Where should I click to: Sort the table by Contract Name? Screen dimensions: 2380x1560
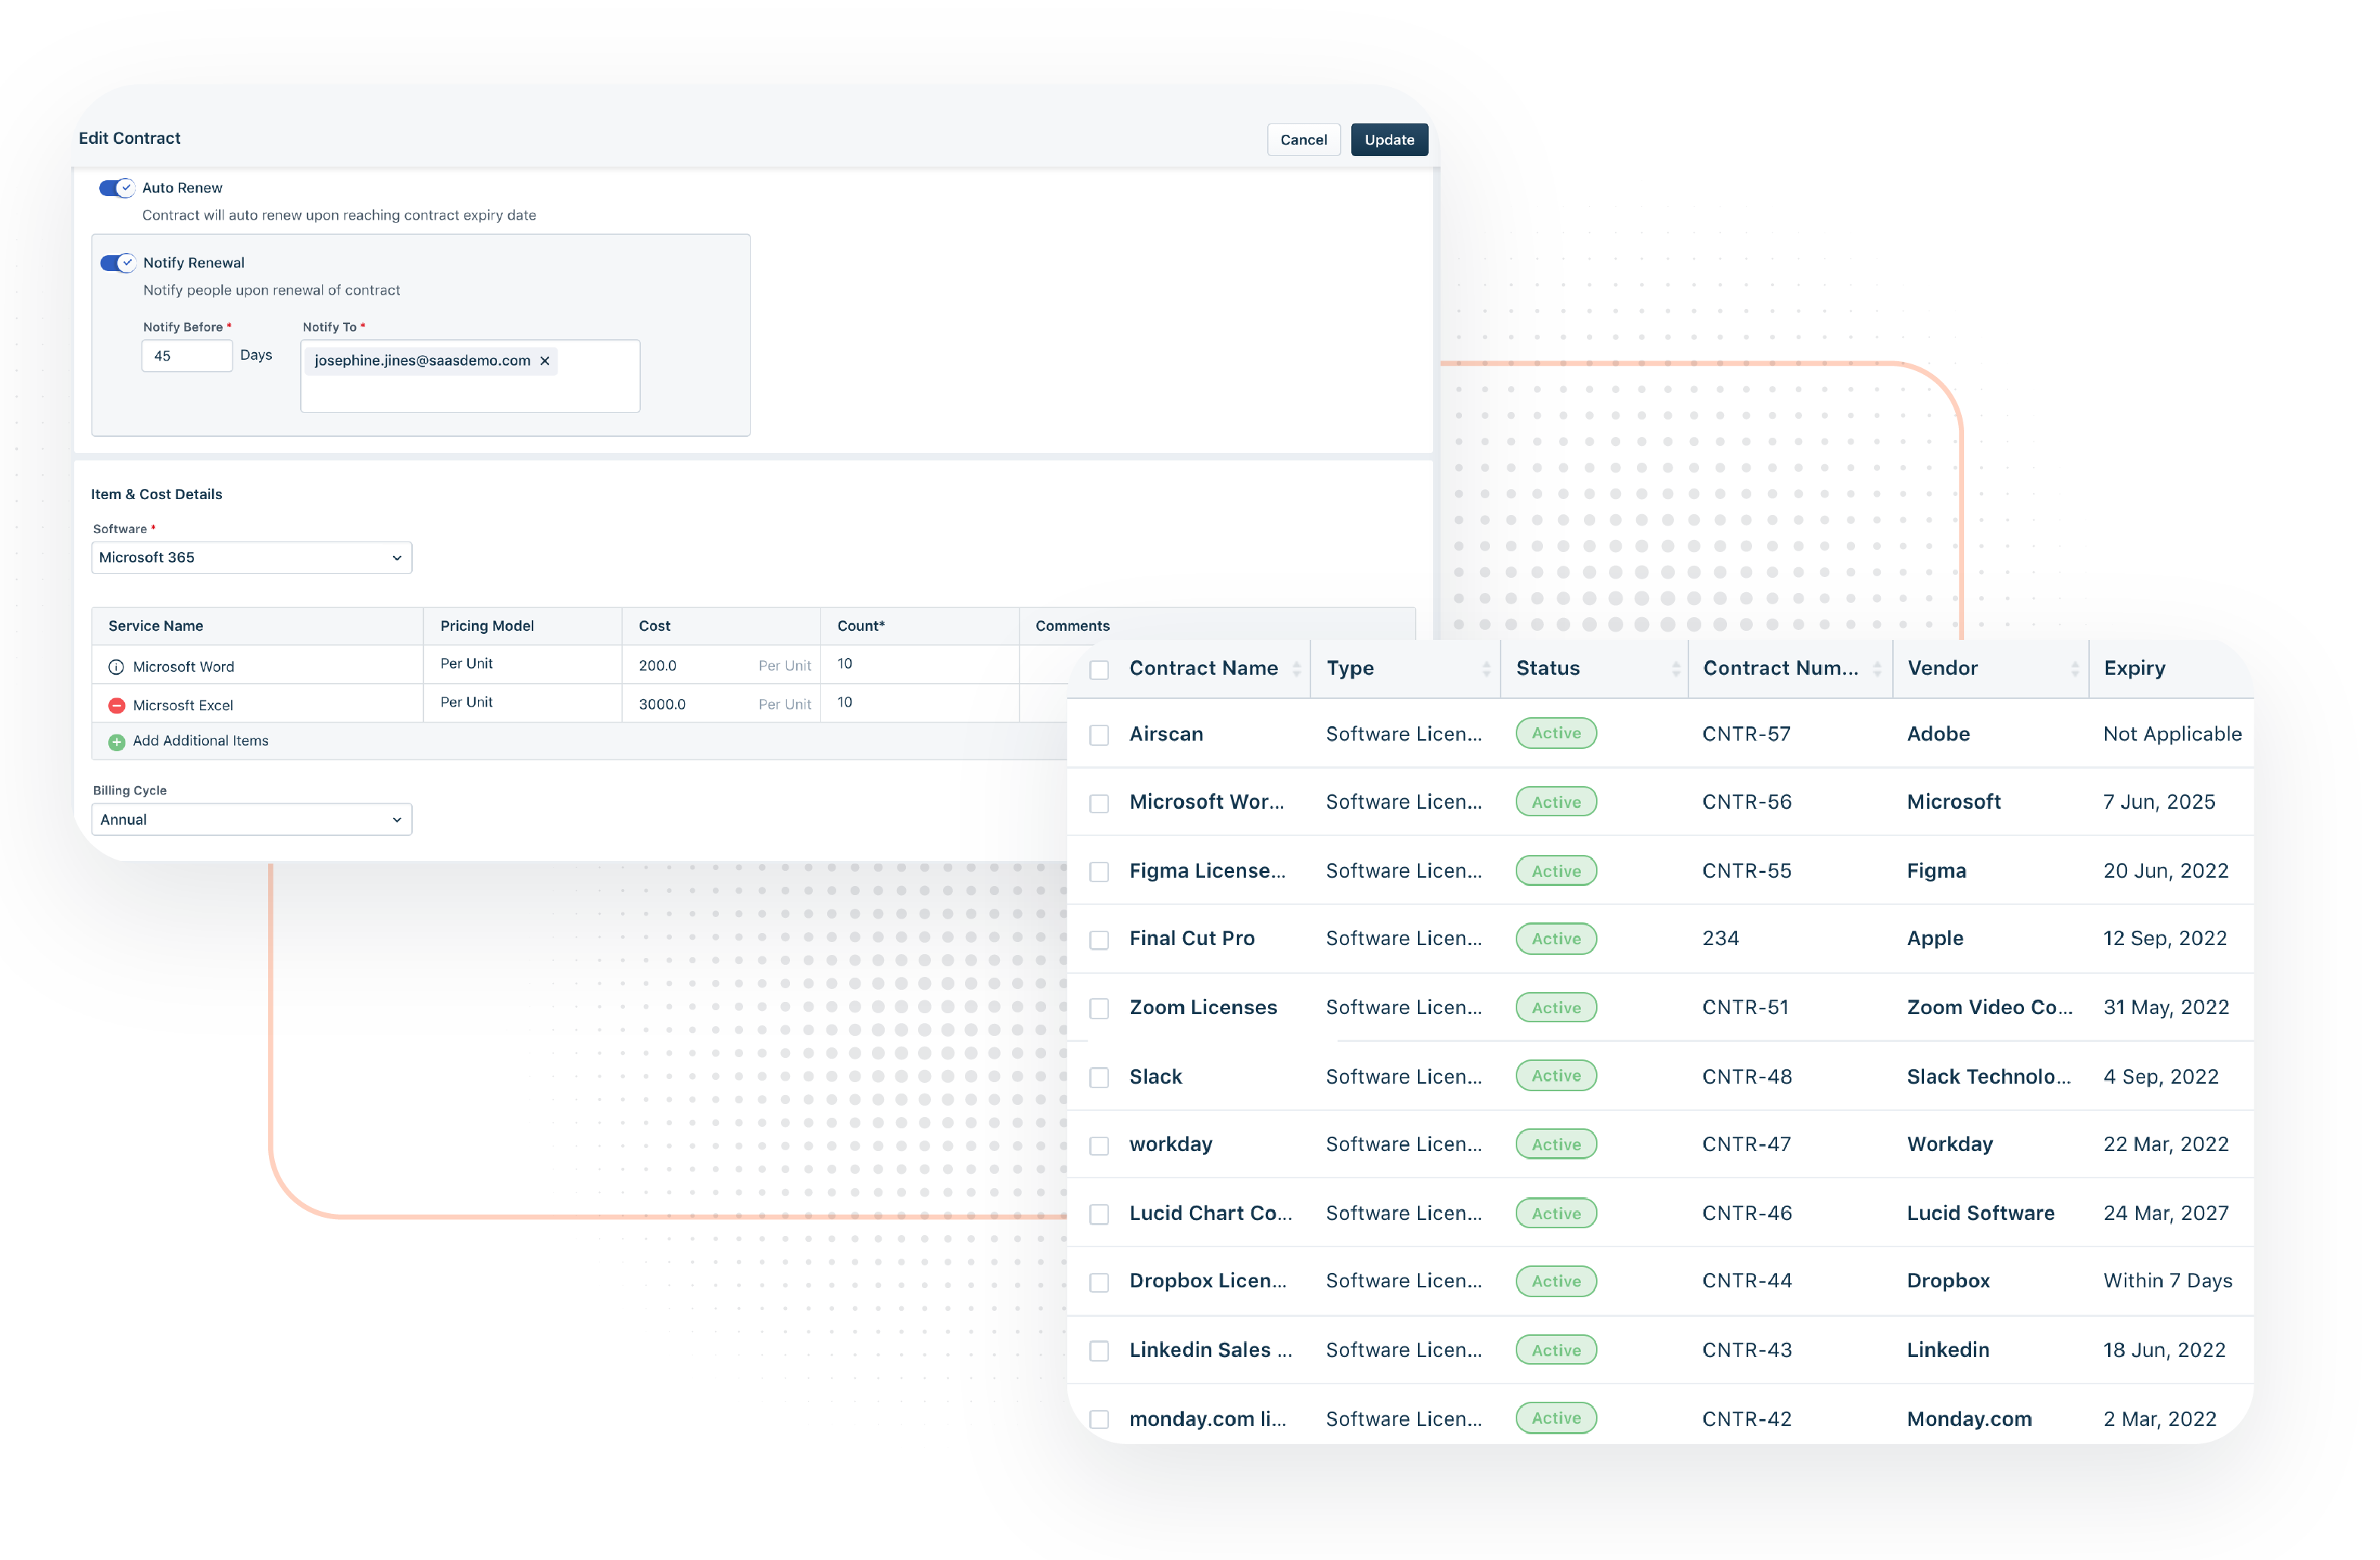(x=1297, y=668)
